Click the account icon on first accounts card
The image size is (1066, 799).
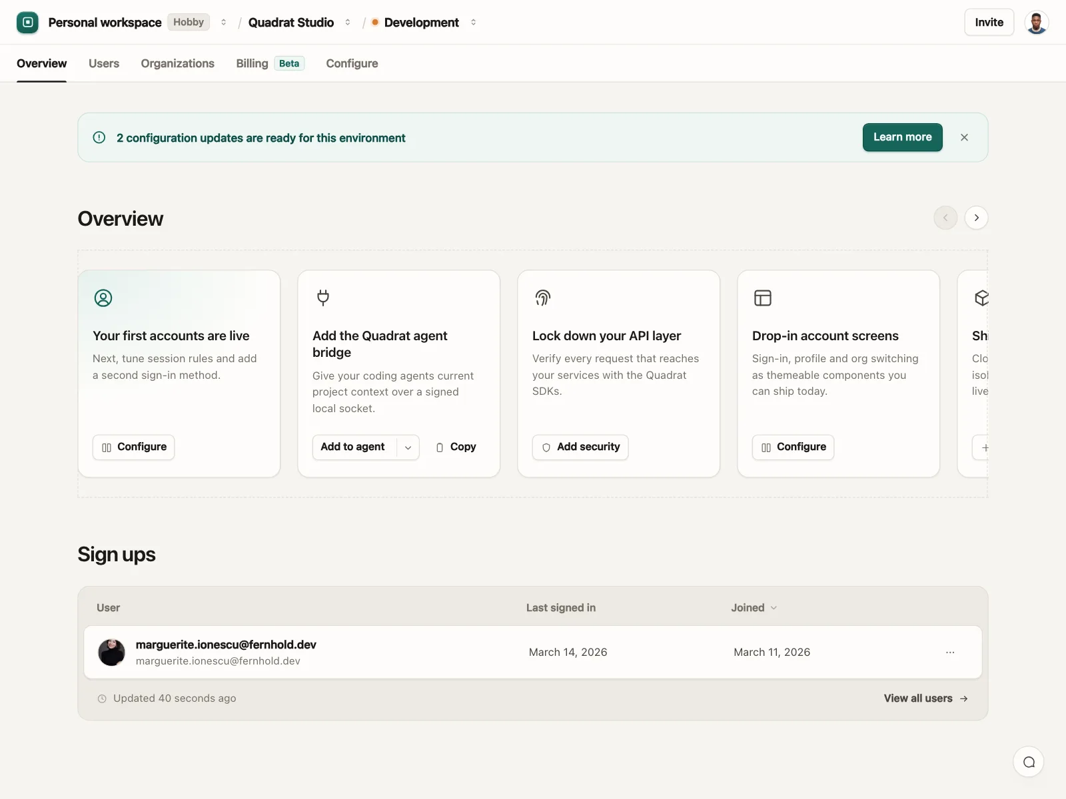tap(103, 298)
